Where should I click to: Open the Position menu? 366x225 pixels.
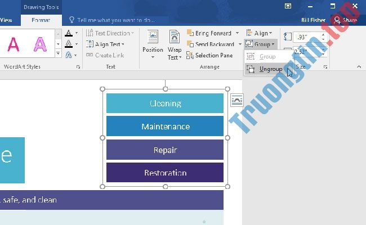[153, 44]
